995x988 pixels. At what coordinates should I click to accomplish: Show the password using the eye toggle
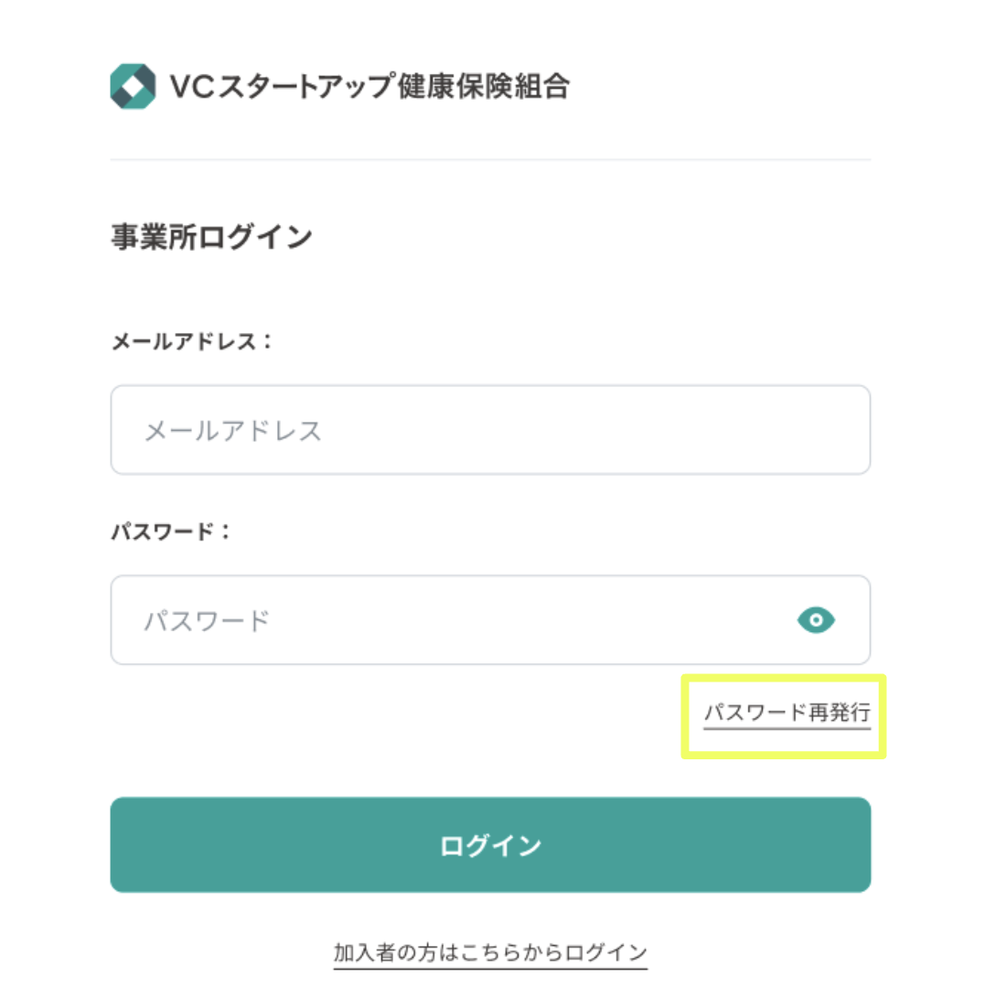pyautogui.click(x=816, y=620)
